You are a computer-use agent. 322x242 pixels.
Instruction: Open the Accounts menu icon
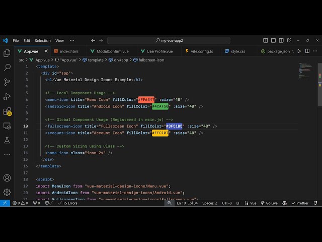[7, 178]
